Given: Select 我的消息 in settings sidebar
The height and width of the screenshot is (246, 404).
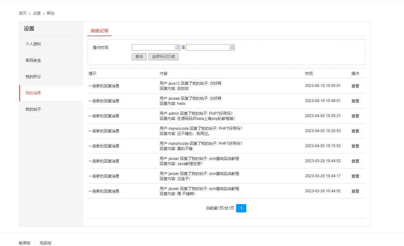Looking at the screenshot, I should [33, 93].
